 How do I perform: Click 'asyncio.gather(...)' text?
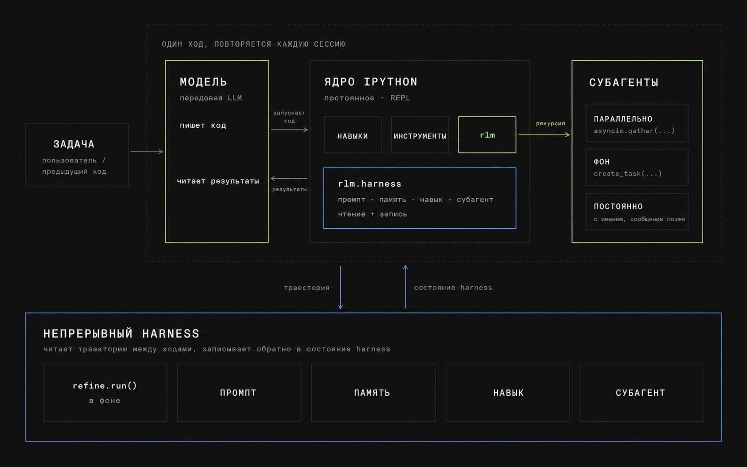pyautogui.click(x=634, y=131)
